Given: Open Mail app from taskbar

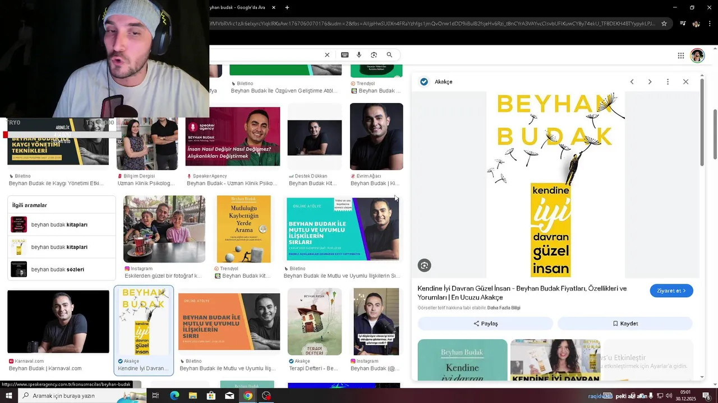Looking at the screenshot, I should 229,396.
